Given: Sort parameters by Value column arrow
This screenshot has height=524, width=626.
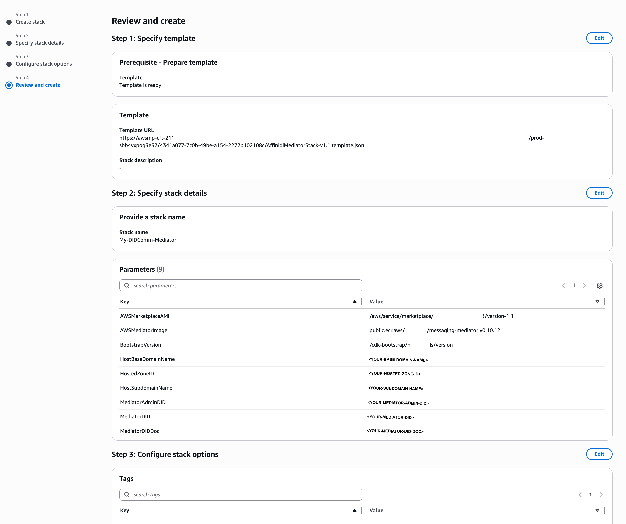Looking at the screenshot, I should pos(597,302).
